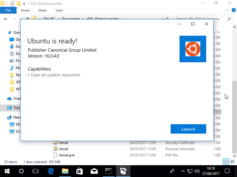Click New Folder quick access icon
Screen dimensions: 237x177
pos(19,3)
